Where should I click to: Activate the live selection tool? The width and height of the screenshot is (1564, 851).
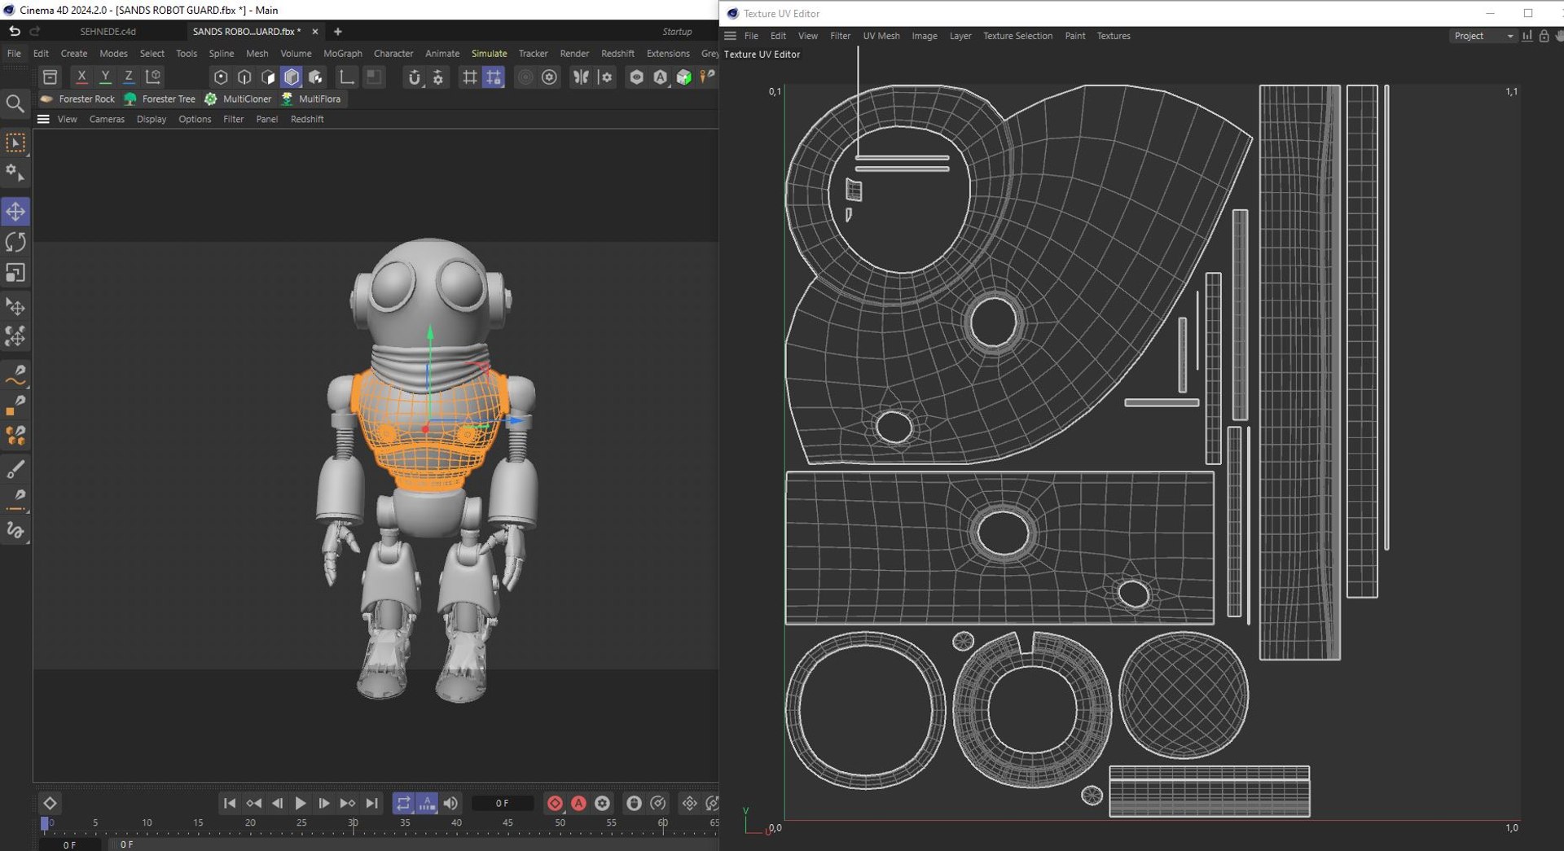(x=15, y=143)
